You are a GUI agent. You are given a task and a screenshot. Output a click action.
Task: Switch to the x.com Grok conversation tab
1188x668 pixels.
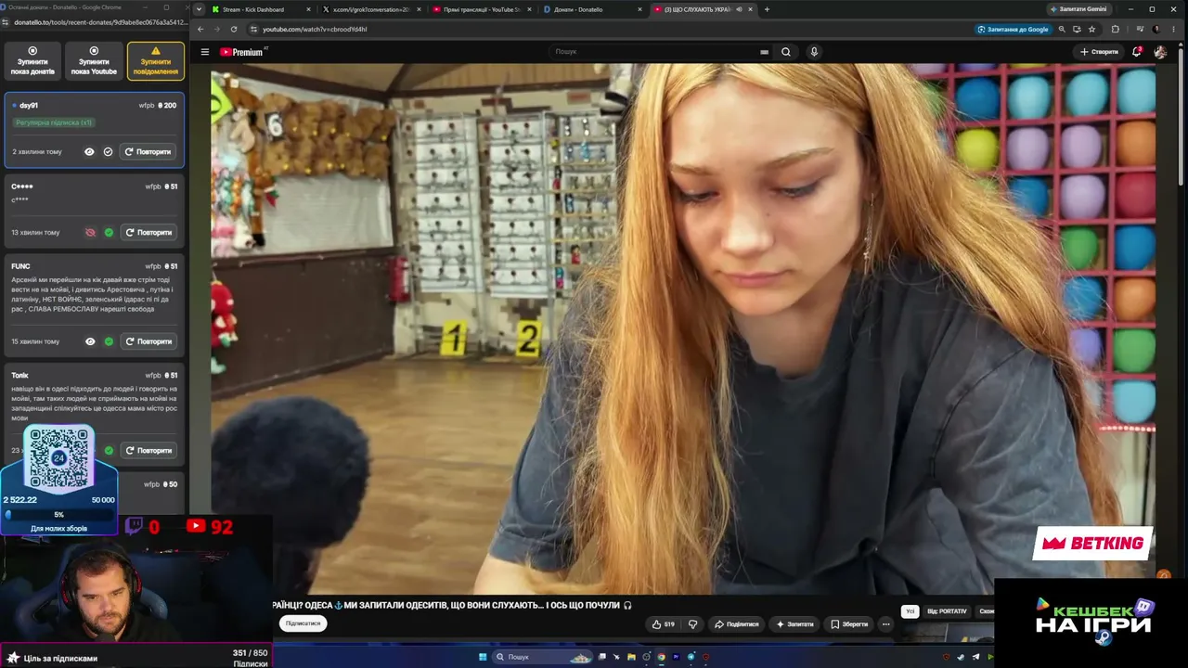[371, 9]
